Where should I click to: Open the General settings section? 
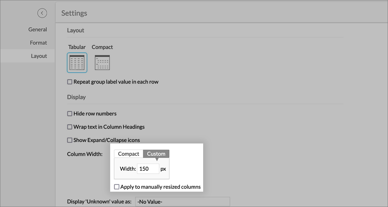coord(38,29)
